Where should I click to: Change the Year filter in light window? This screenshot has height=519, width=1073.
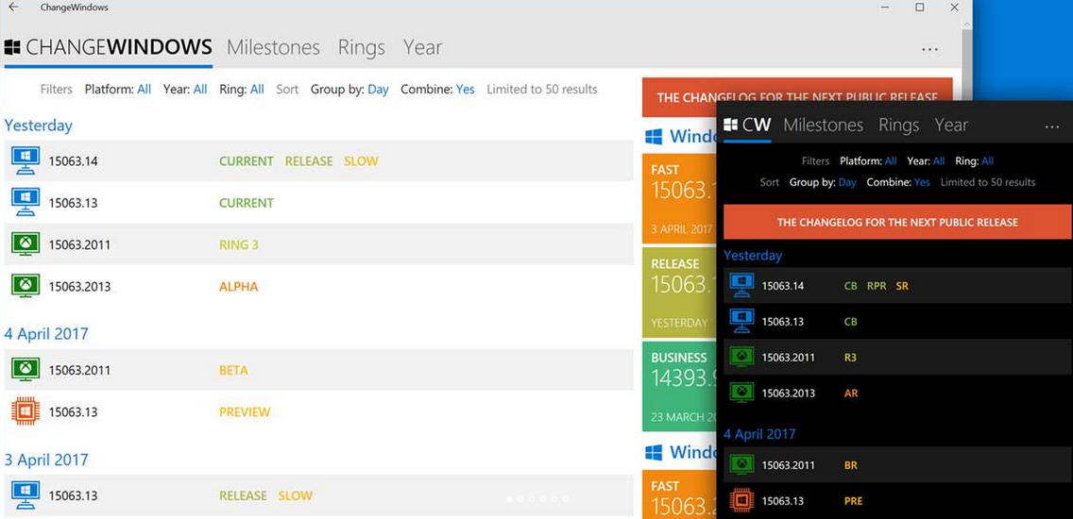point(185,90)
